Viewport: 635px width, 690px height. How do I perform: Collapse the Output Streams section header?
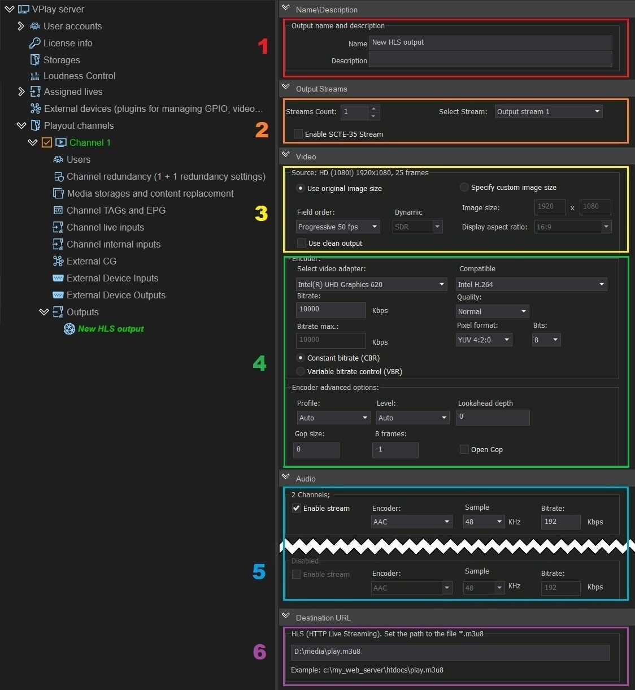point(286,87)
